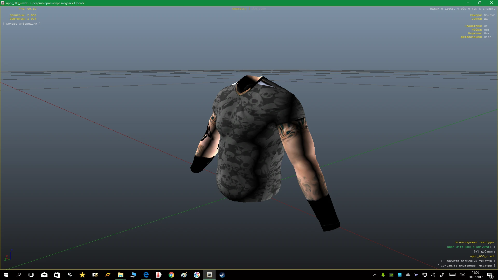This screenshot has width=498, height=280.
Task: Toggle the 'Сетка' grid setting
Action: click(x=486, y=19)
